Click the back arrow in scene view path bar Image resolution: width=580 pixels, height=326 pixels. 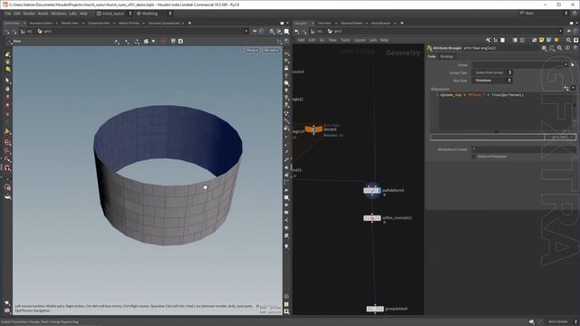click(x=7, y=32)
